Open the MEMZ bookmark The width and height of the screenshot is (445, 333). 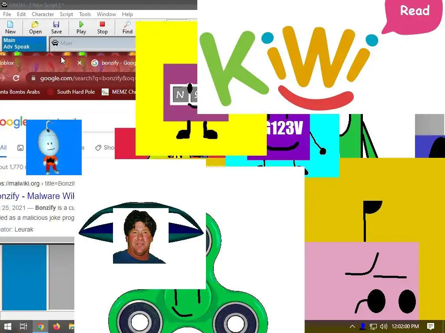pyautogui.click(x=119, y=92)
